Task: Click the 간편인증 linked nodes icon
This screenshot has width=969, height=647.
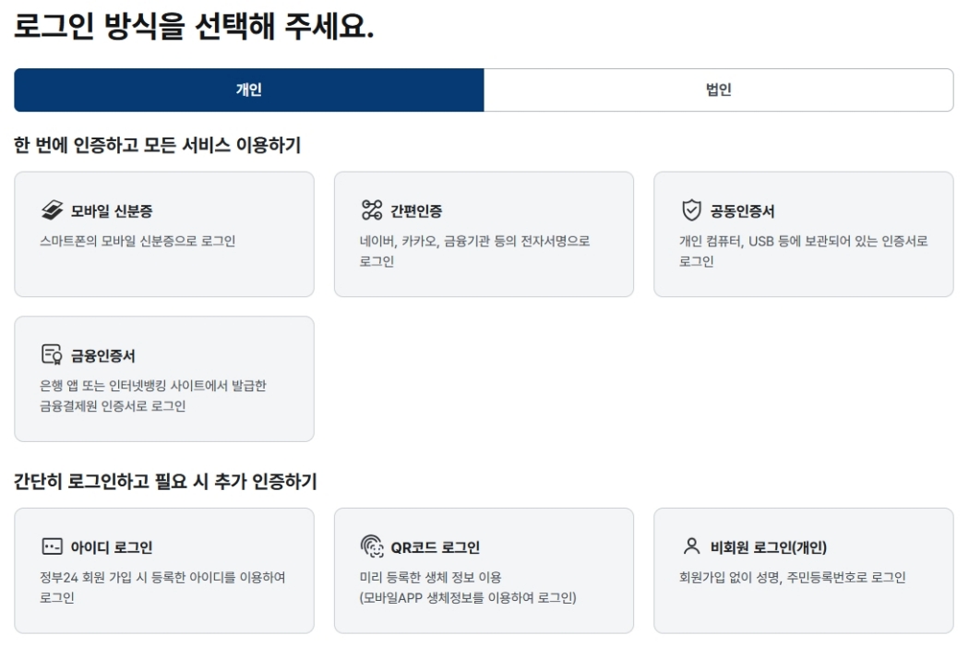Action: coord(372,210)
